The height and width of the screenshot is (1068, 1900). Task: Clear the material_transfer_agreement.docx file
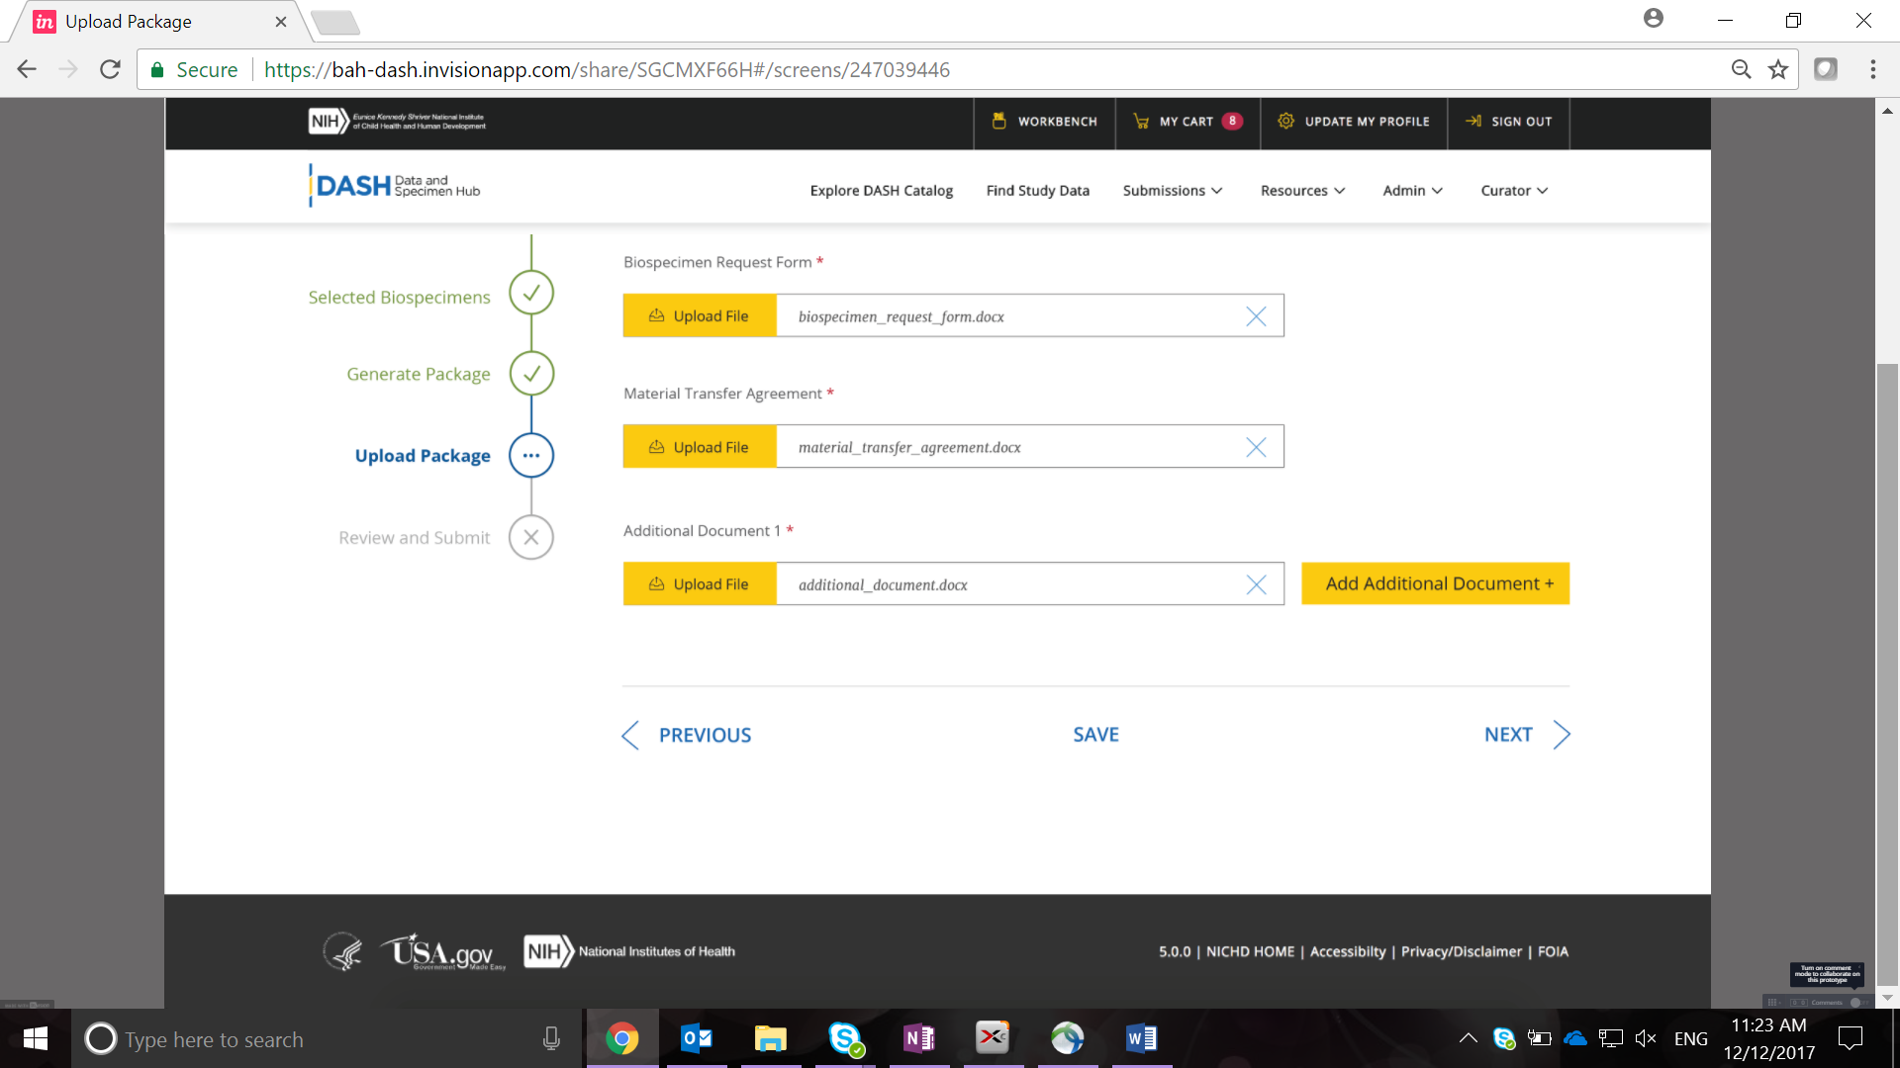(1256, 447)
